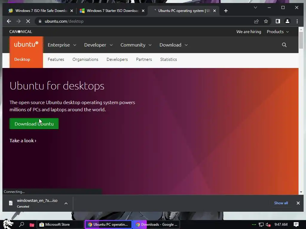Click the address bar URL ubuntu.com/desktop

64,21
